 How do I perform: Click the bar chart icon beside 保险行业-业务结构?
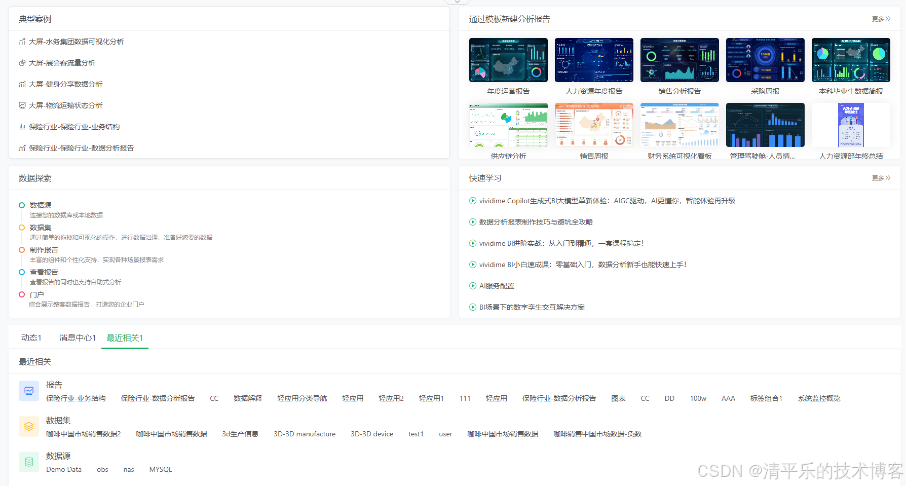[22, 127]
